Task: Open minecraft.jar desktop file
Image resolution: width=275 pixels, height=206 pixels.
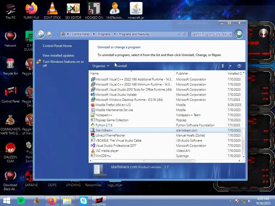Action: coord(136,11)
